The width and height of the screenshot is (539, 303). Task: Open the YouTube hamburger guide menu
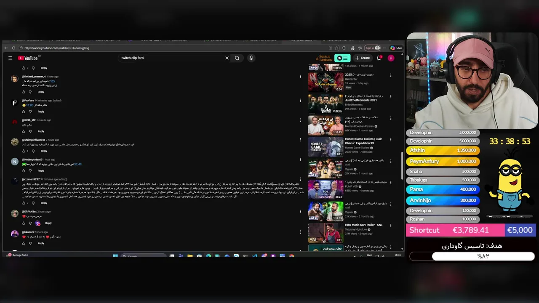[10, 58]
